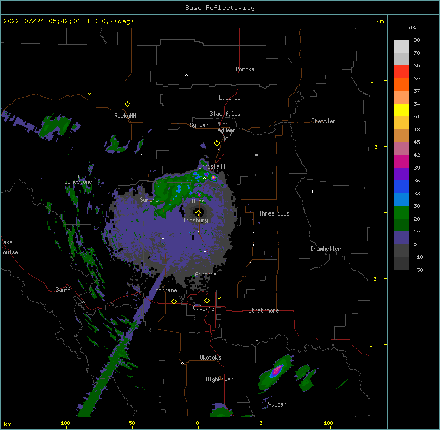Click the Banff city label
Image resolution: width=440 pixels, height=430 pixels.
[63, 290]
